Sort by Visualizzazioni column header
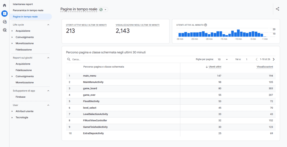Screen dimensions: 287x147 click(265, 67)
